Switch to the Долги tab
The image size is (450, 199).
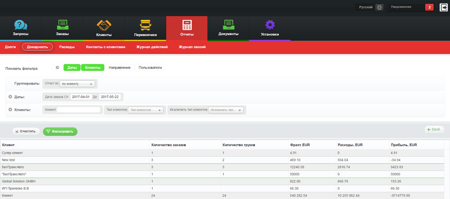pyautogui.click(x=10, y=47)
